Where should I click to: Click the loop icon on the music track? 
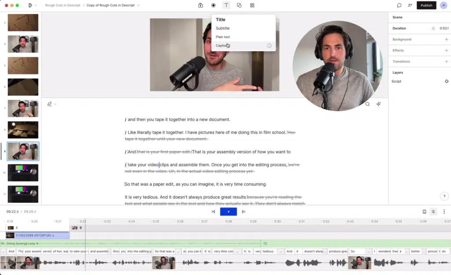click(x=265, y=243)
